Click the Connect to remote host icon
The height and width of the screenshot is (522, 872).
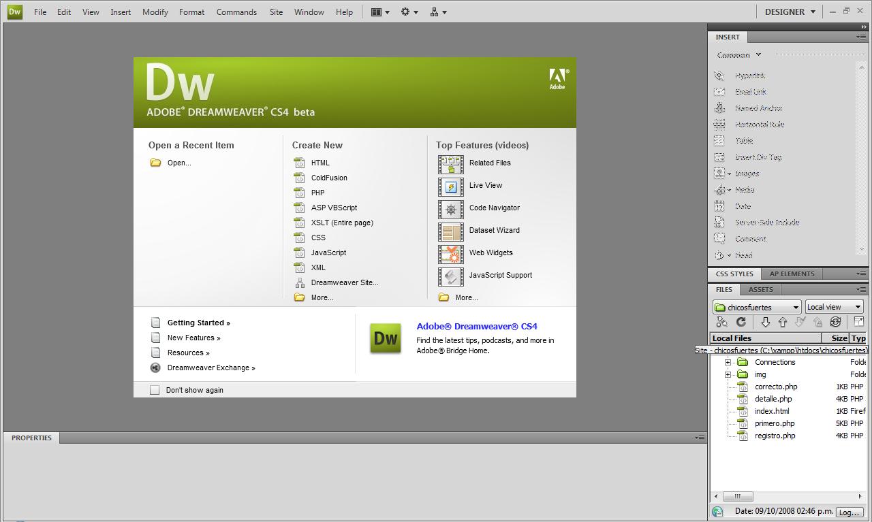pos(721,322)
